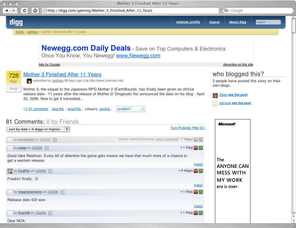Click 'about digg' in header nav

click(x=237, y=22)
